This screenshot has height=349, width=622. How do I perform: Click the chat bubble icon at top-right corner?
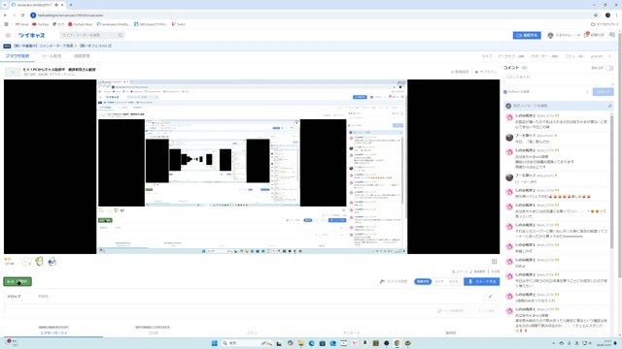612,35
